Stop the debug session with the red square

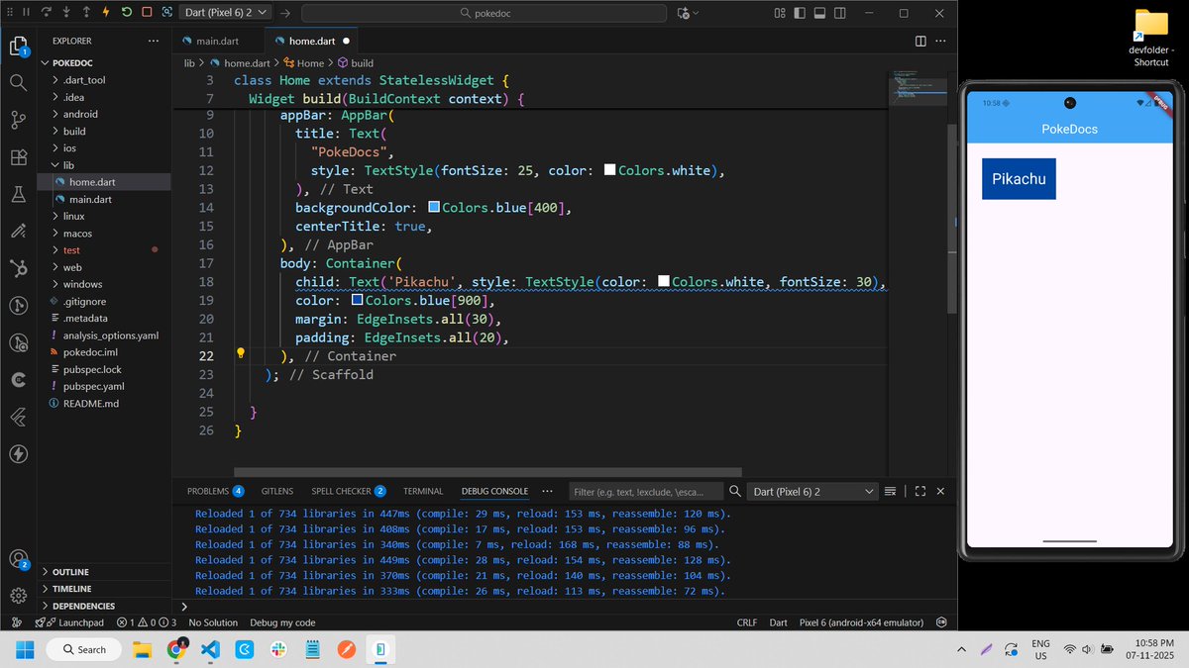tap(147, 13)
